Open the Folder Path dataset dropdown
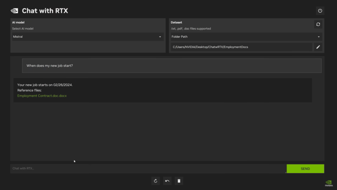Image resolution: width=337 pixels, height=190 pixels. pos(246,37)
